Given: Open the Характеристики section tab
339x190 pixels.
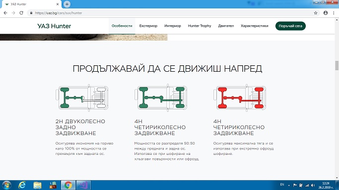Looking at the screenshot, I should tap(255, 26).
